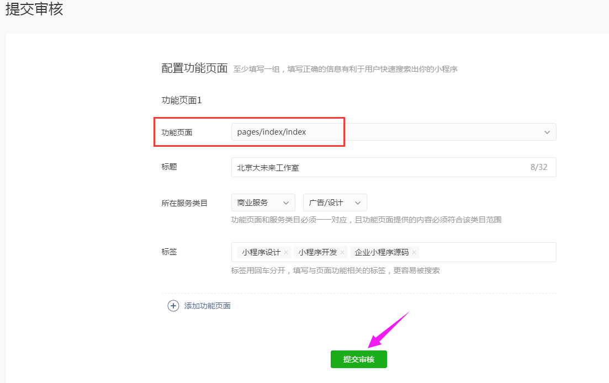The width and height of the screenshot is (609, 383).
Task: Open the pages/index/index page path dropdown
Action: [386, 132]
